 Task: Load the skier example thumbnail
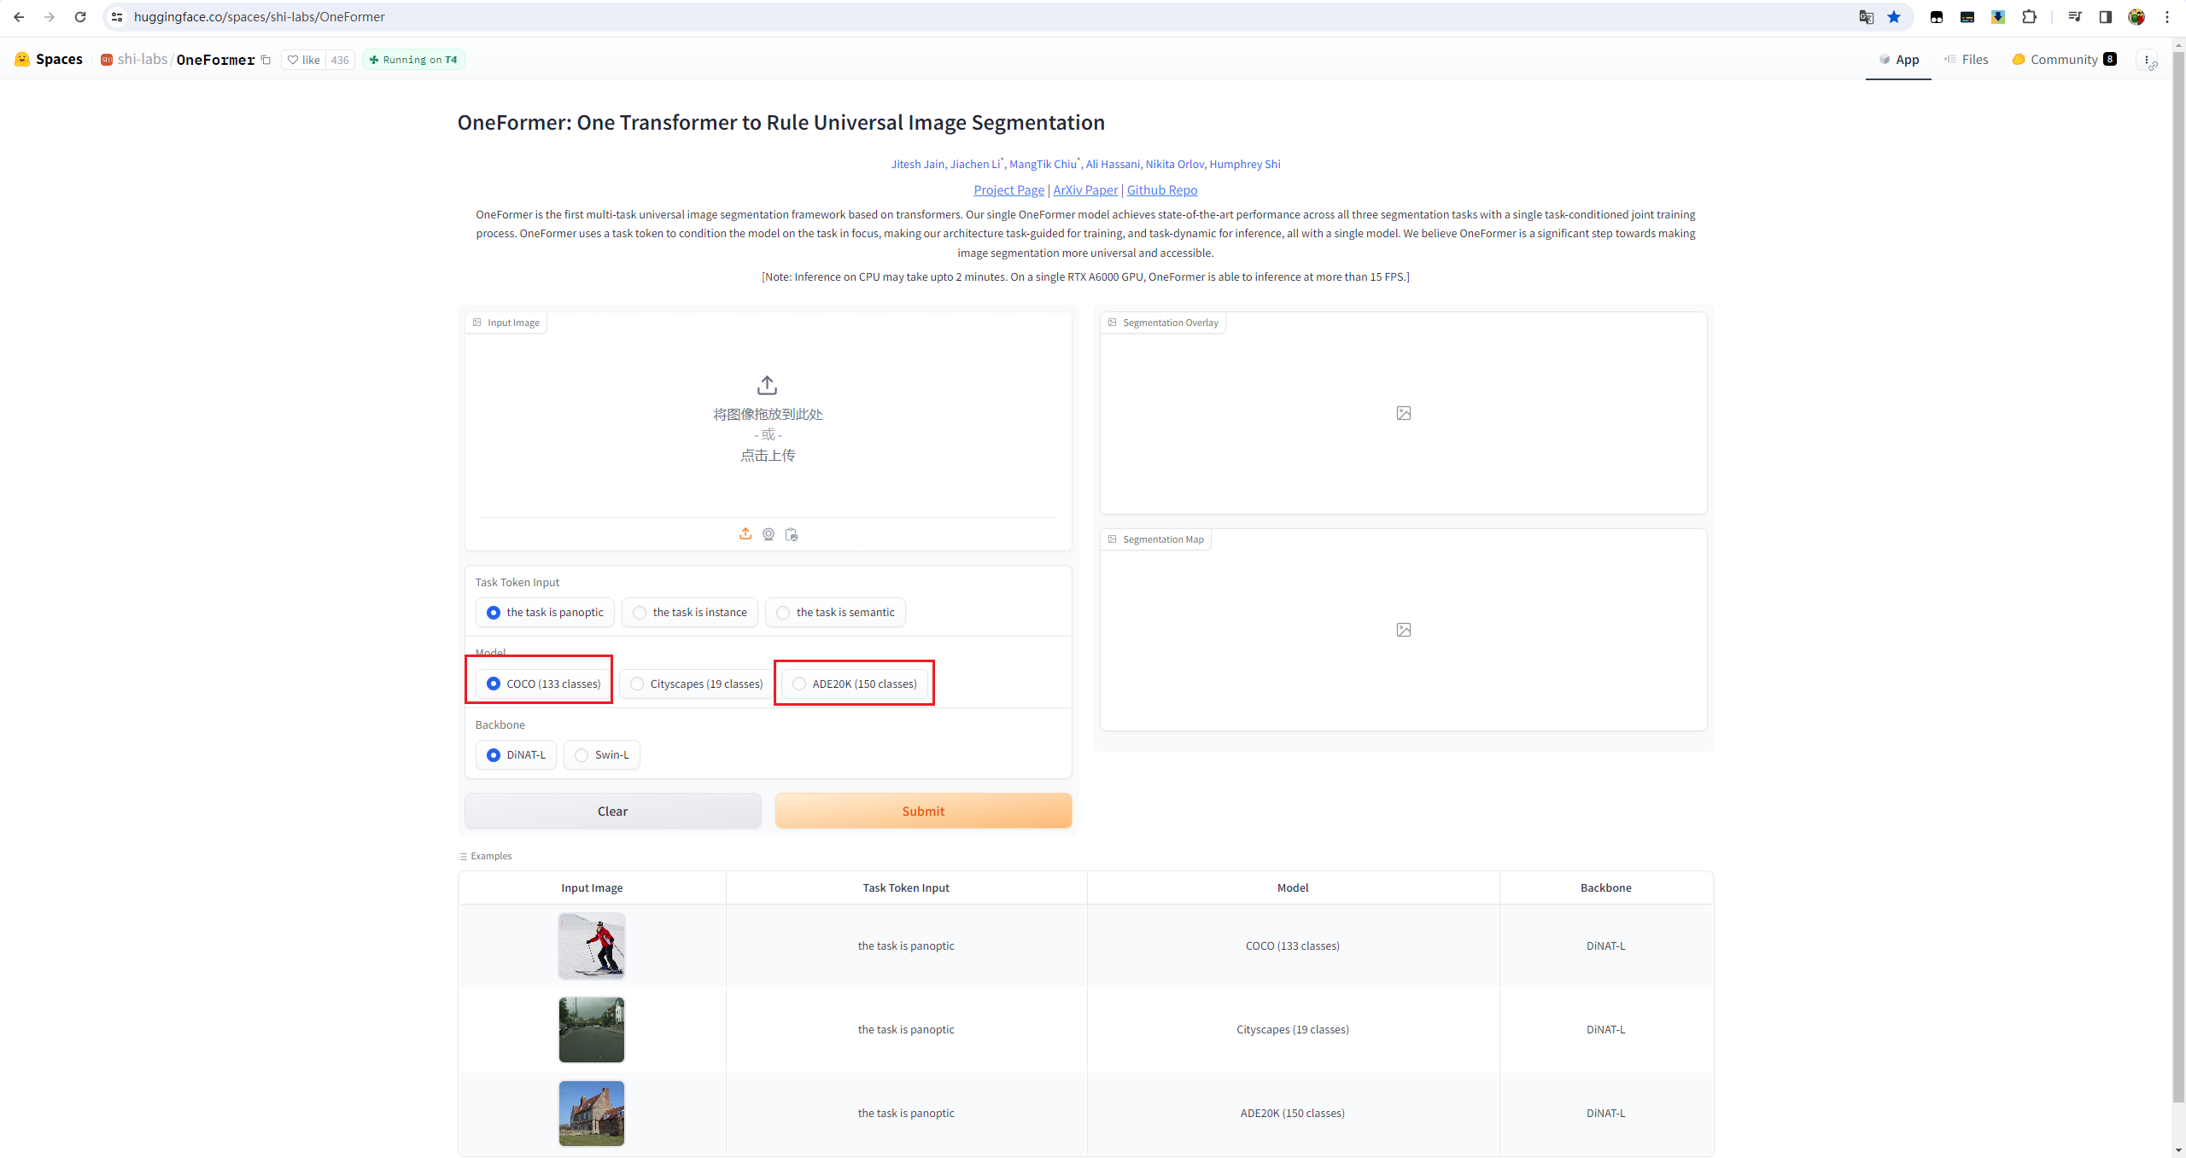coord(592,946)
